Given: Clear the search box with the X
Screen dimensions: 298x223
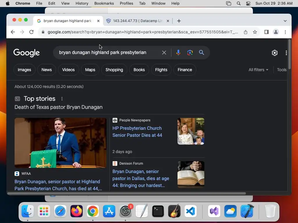Looking at the screenshot, I should point(164,53).
